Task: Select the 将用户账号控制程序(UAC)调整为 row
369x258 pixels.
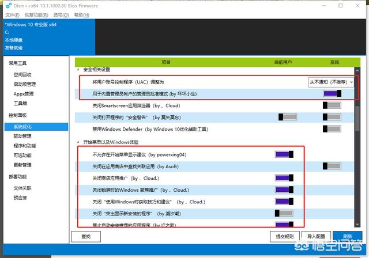Action: tap(214, 82)
